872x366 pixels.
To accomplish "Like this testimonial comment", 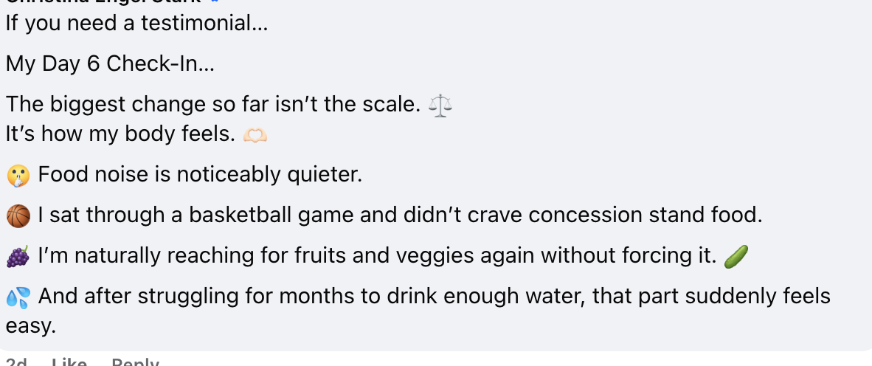I will [x=69, y=362].
